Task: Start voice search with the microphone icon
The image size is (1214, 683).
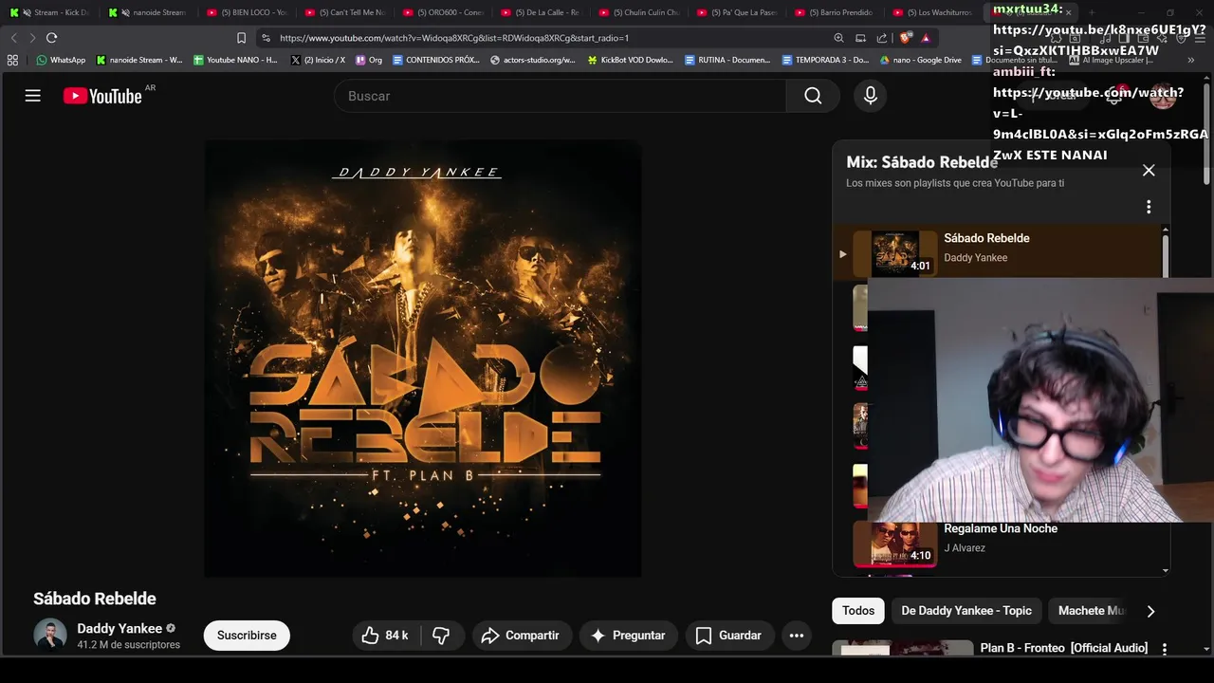Action: [871, 96]
